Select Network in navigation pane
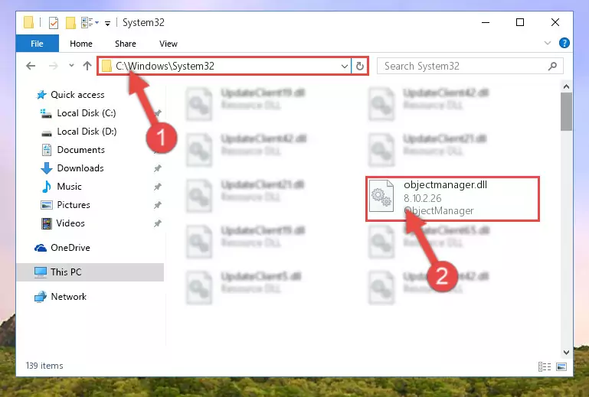 pyautogui.click(x=69, y=297)
